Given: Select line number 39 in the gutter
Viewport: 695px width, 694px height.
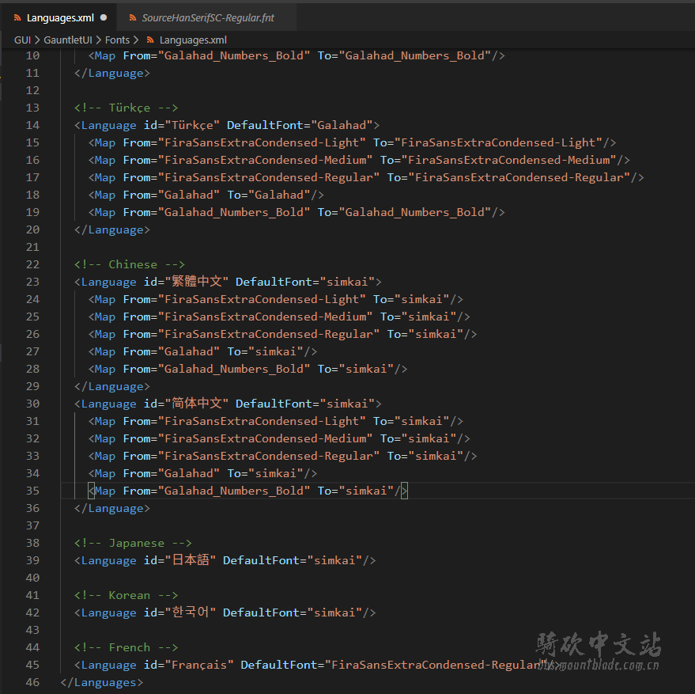Looking at the screenshot, I should [32, 560].
